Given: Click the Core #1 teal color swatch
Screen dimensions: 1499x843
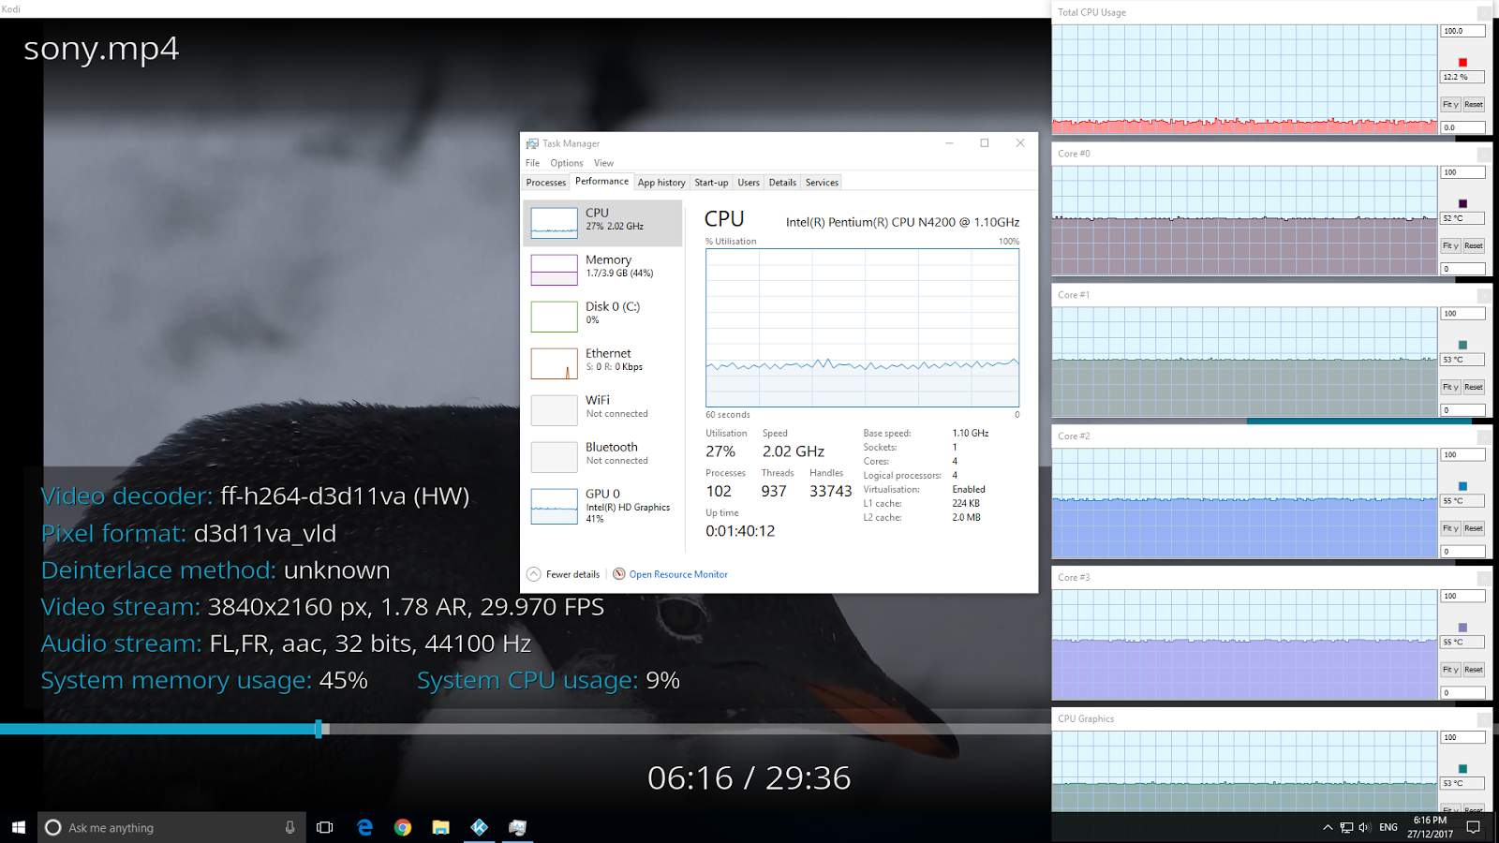Looking at the screenshot, I should click(1462, 345).
